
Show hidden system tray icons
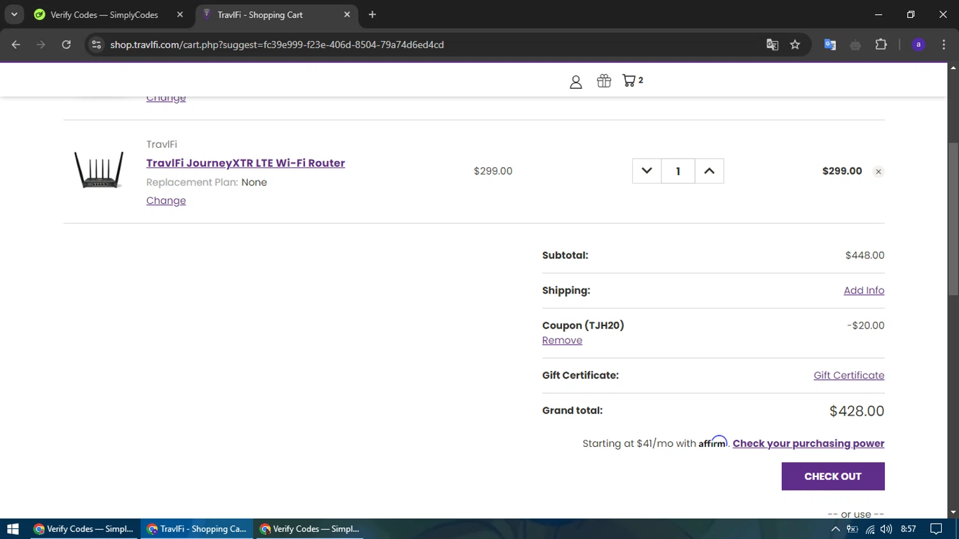[836, 529]
